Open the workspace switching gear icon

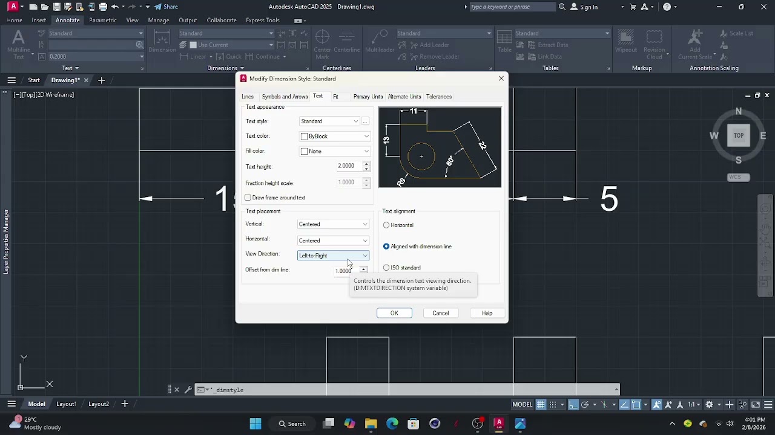(x=710, y=405)
